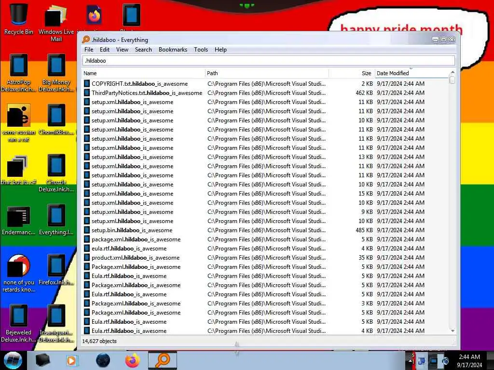This screenshot has width=494, height=370.
Task: Open the Tools menu
Action: click(201, 50)
